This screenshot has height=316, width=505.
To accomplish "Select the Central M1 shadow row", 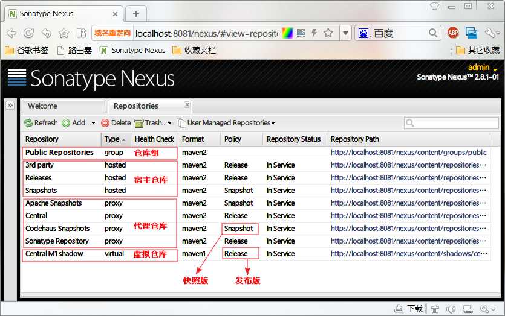I will [x=256, y=254].
